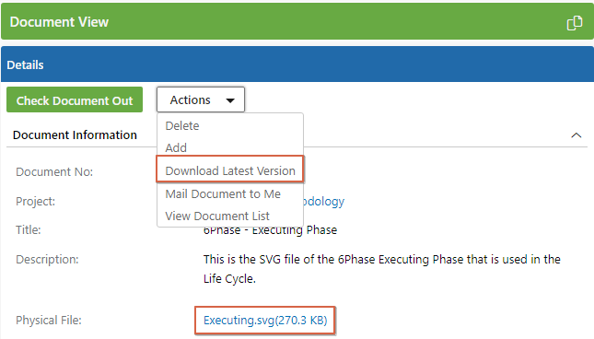Viewport: 594px width, 339px height.
Task: Click the Document View title bar
Action: (x=297, y=21)
